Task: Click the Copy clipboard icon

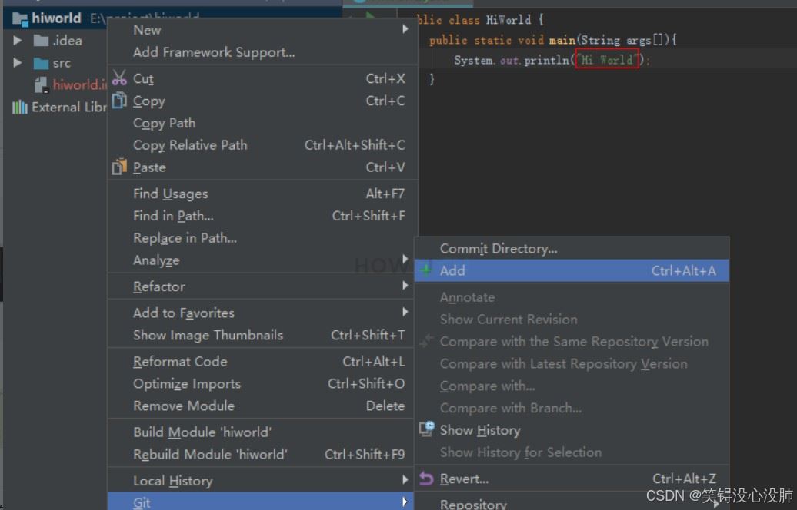Action: [x=119, y=101]
